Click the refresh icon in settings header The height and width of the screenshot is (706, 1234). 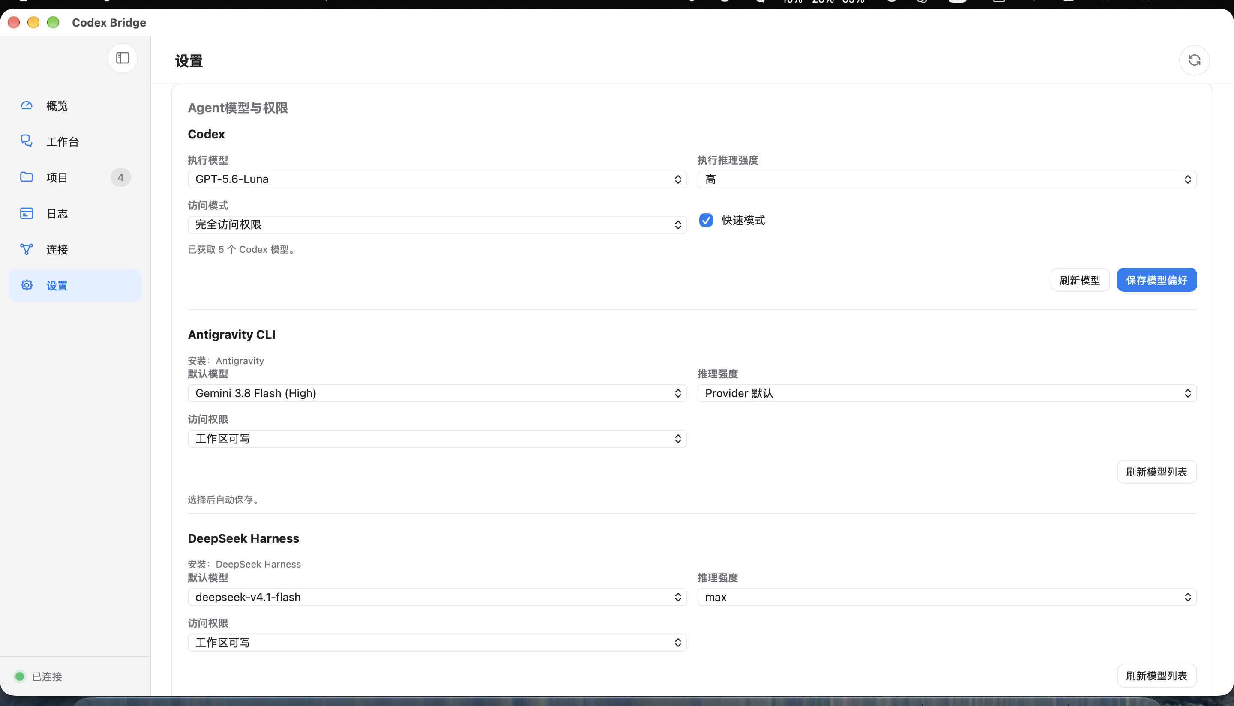coord(1194,60)
